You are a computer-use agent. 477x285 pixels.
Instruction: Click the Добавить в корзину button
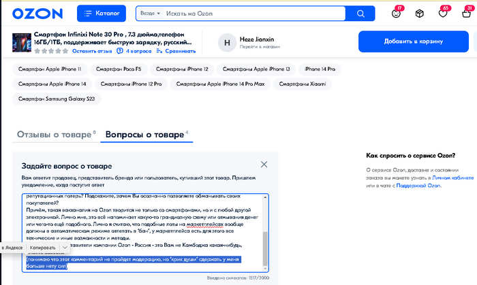click(413, 41)
